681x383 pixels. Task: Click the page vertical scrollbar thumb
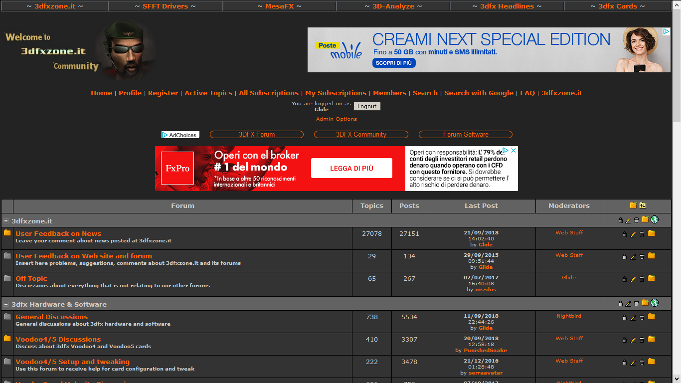(x=677, y=66)
